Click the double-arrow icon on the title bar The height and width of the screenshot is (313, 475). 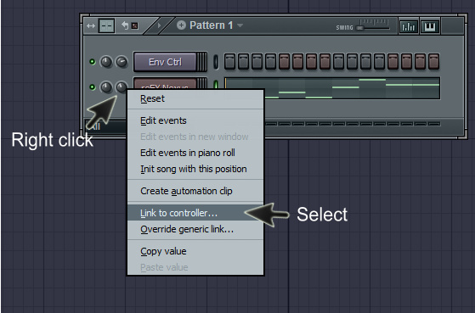(x=91, y=25)
